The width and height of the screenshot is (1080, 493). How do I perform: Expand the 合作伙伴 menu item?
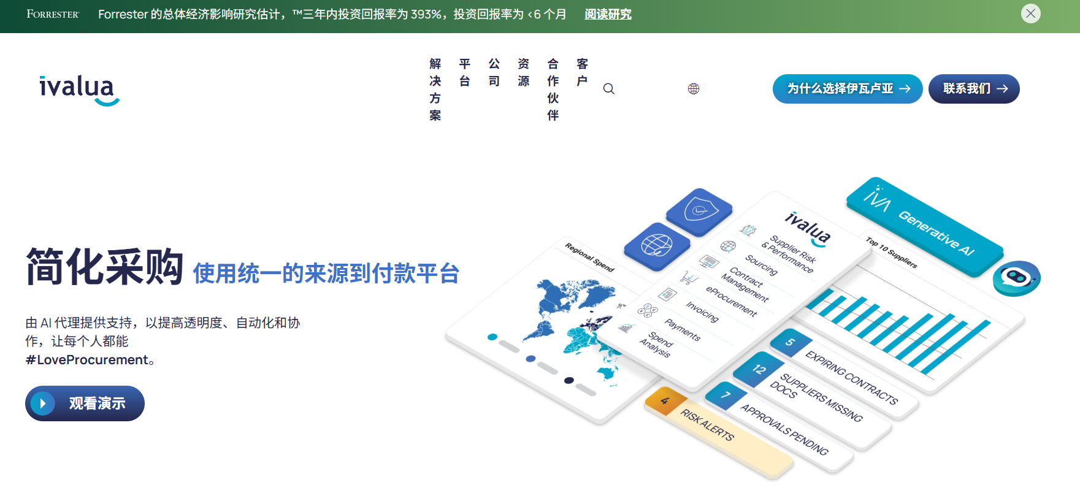point(553,90)
